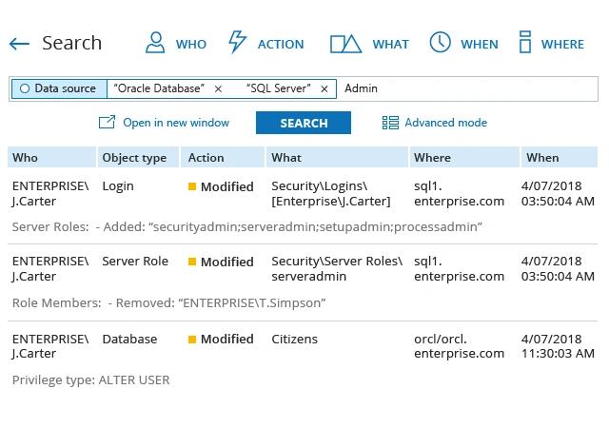Screen dimensions: 609x428
Task: Go back using the left arrow icon
Action: (19, 44)
